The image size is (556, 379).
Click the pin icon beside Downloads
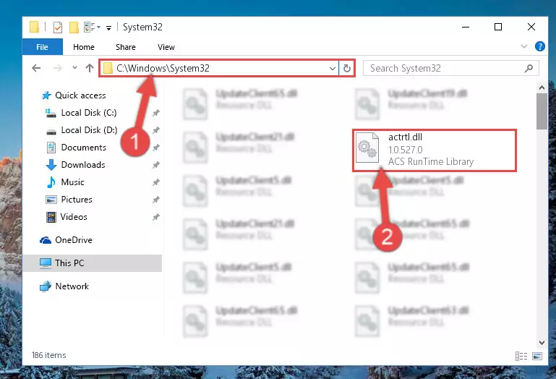[x=155, y=165]
